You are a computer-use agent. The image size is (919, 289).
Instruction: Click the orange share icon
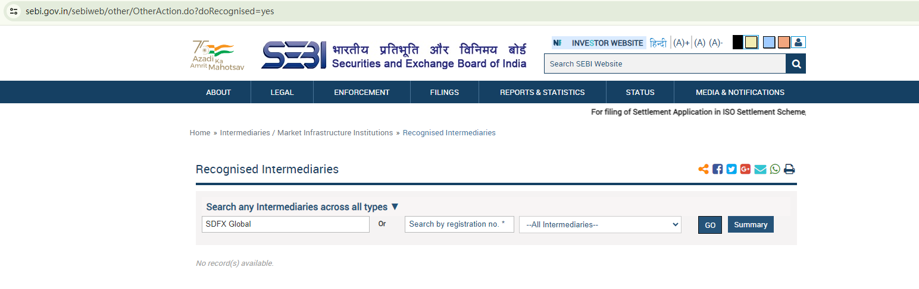704,169
